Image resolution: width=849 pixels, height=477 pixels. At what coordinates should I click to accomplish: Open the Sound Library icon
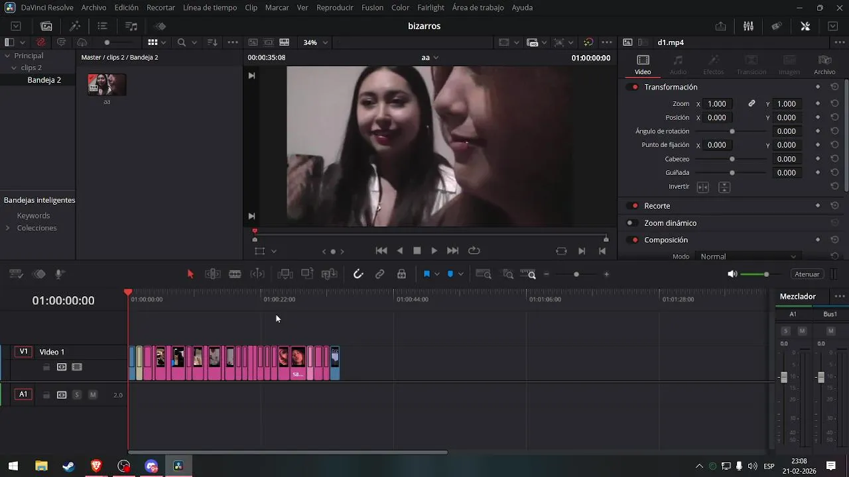pyautogui.click(x=131, y=26)
